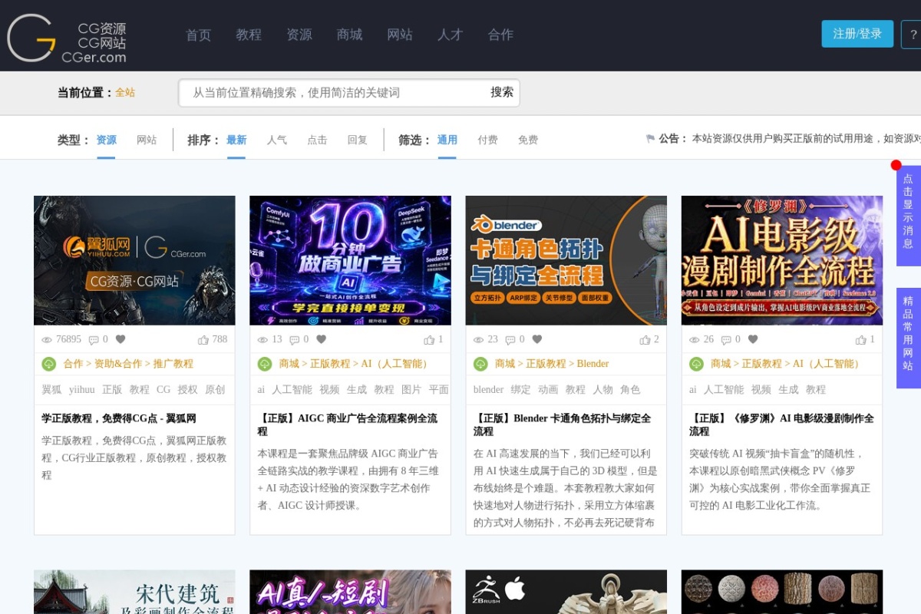Click the eye icon on AIGC 商业广告 card
Viewport: 921px width, 614px height.
point(263,339)
